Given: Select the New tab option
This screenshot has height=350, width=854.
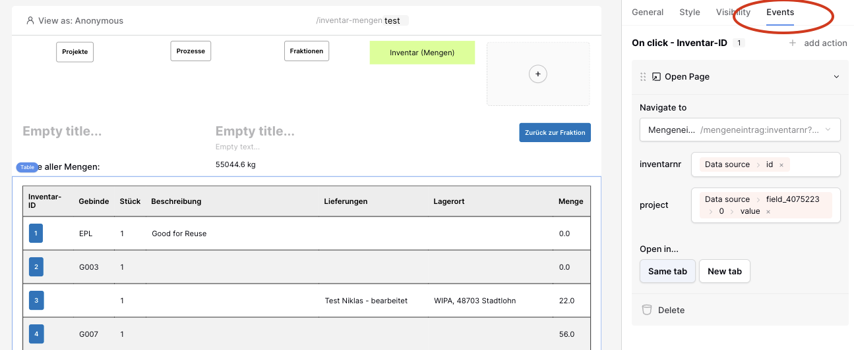Looking at the screenshot, I should pos(725,271).
